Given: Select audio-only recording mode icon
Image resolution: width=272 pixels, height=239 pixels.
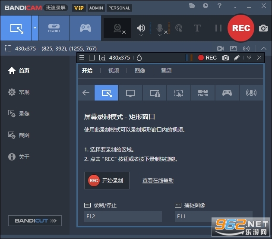Looking at the screenshot, I should (x=251, y=93).
